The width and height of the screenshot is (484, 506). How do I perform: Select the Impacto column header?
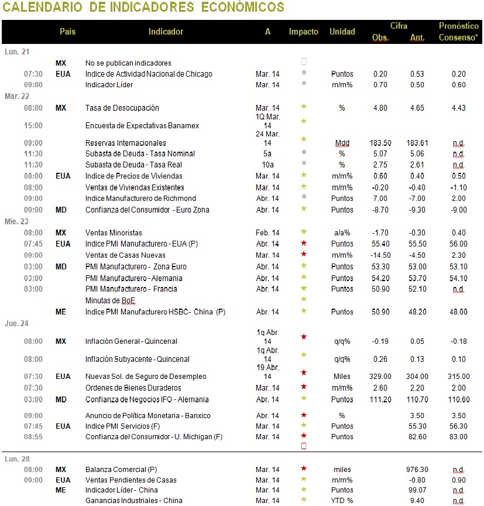(303, 32)
